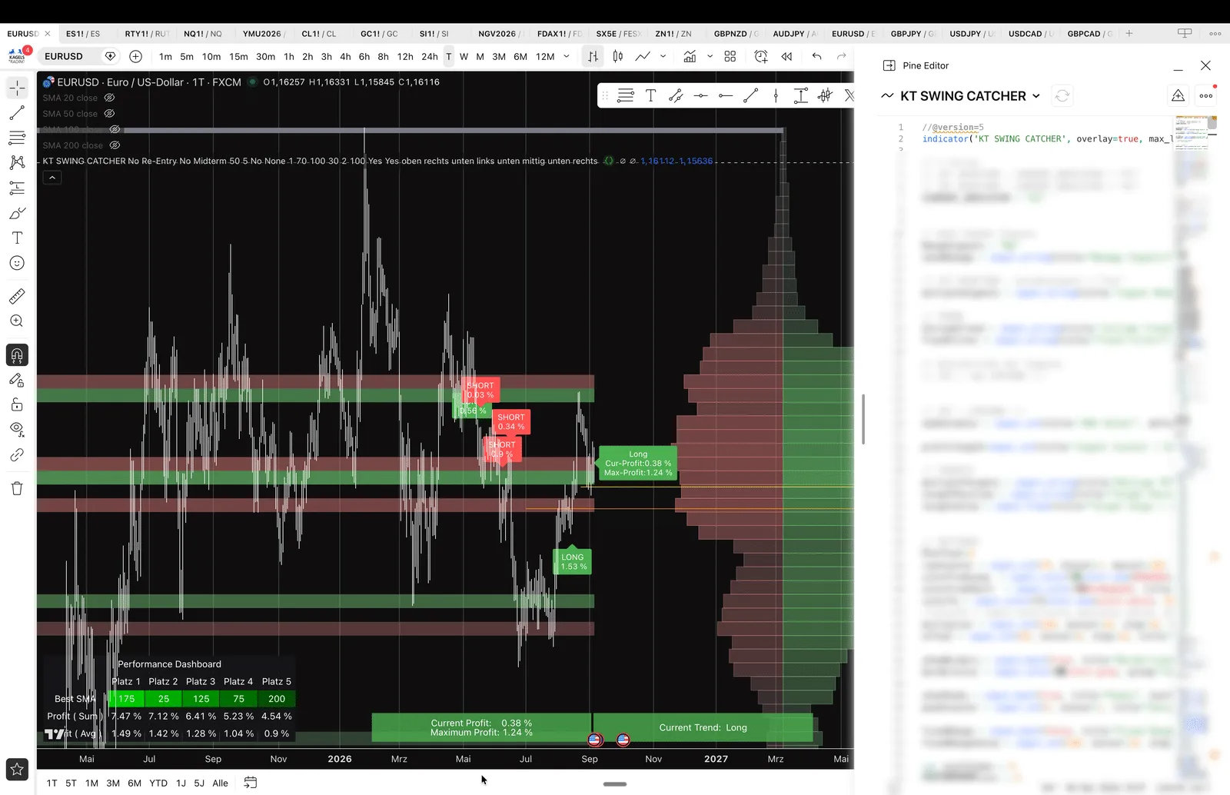Select the 1h timeframe

289,56
